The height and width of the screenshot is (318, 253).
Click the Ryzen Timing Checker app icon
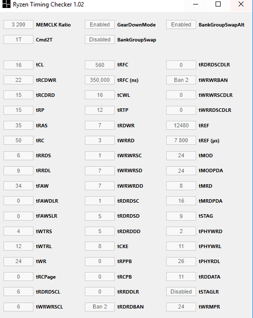click(x=6, y=4)
